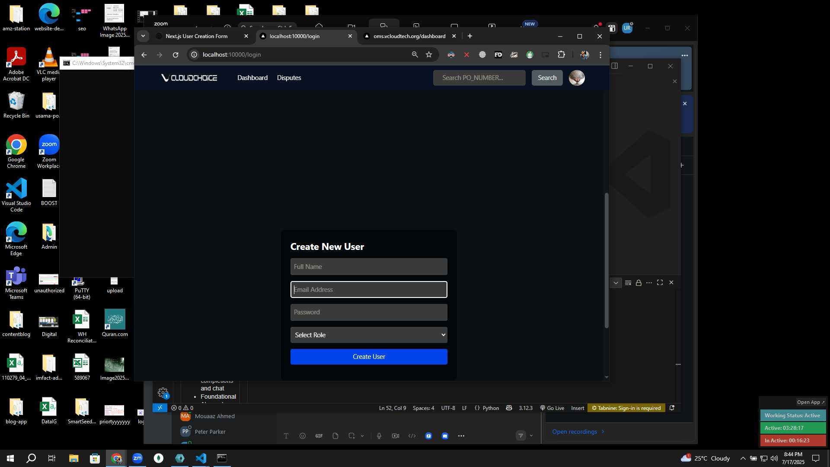Click the CloudChoice logo
The width and height of the screenshot is (830, 467).
[189, 78]
